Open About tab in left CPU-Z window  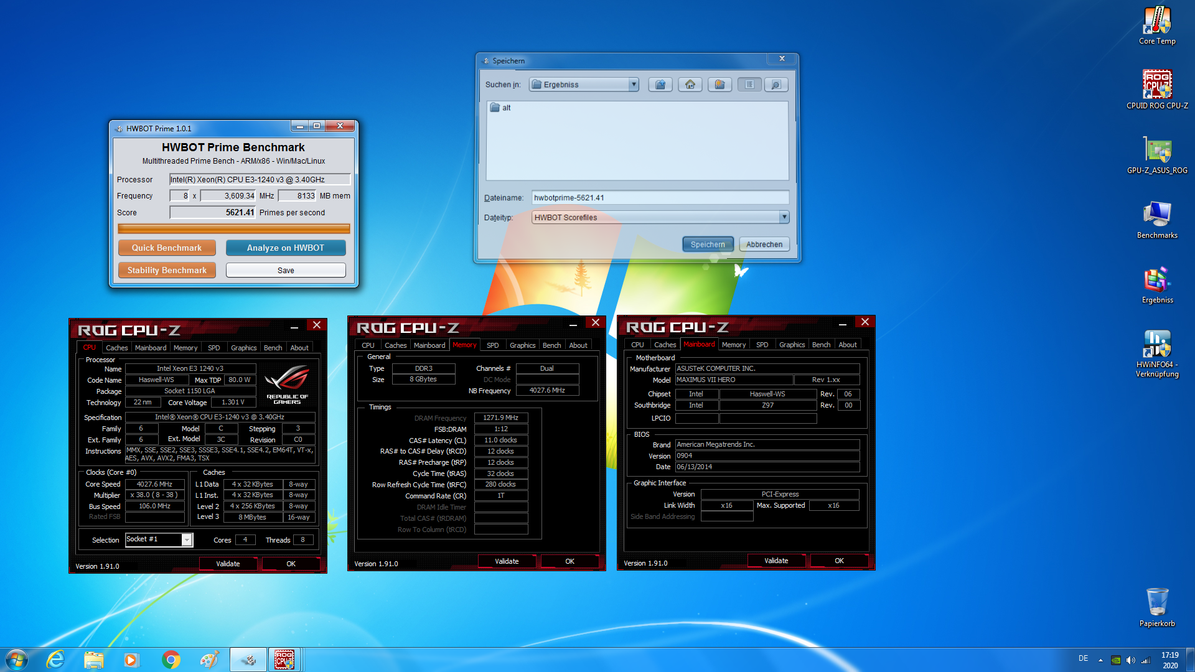[x=299, y=348]
